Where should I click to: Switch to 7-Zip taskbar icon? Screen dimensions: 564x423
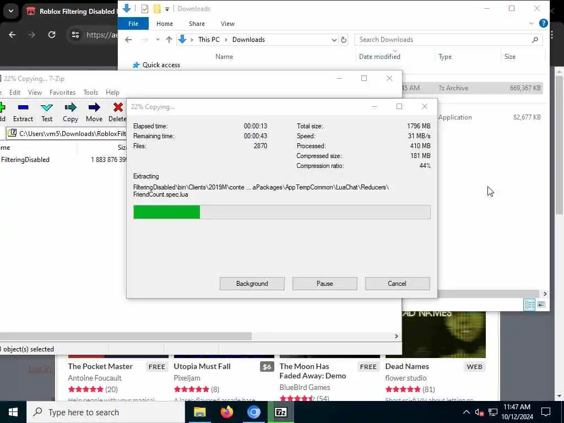point(280,412)
